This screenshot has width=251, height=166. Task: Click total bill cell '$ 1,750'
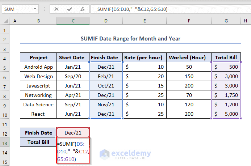pyautogui.click(x=226, y=95)
